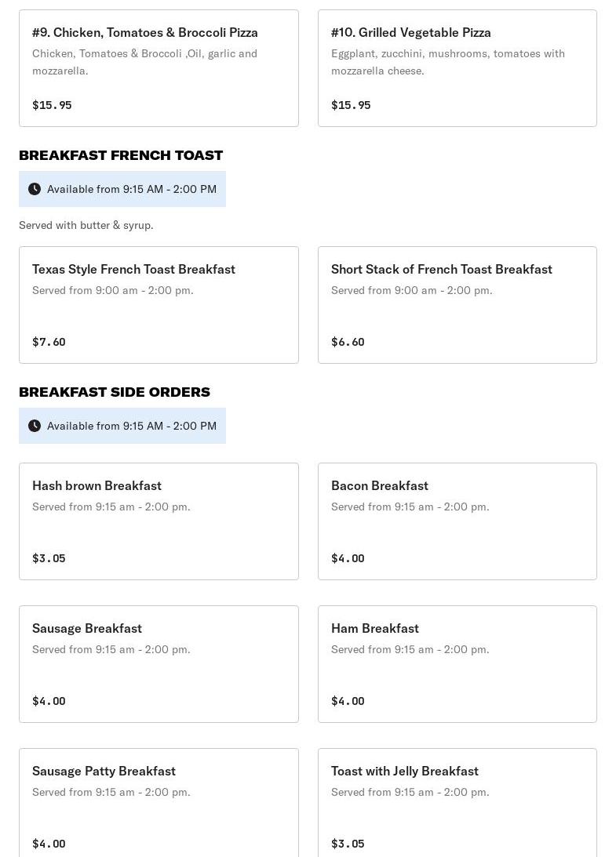Click "Served with butter & syrup" description

click(86, 225)
